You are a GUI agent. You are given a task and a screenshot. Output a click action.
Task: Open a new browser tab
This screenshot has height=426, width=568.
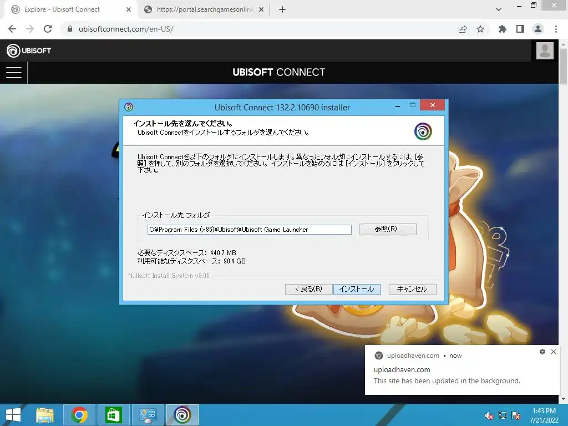tap(282, 10)
